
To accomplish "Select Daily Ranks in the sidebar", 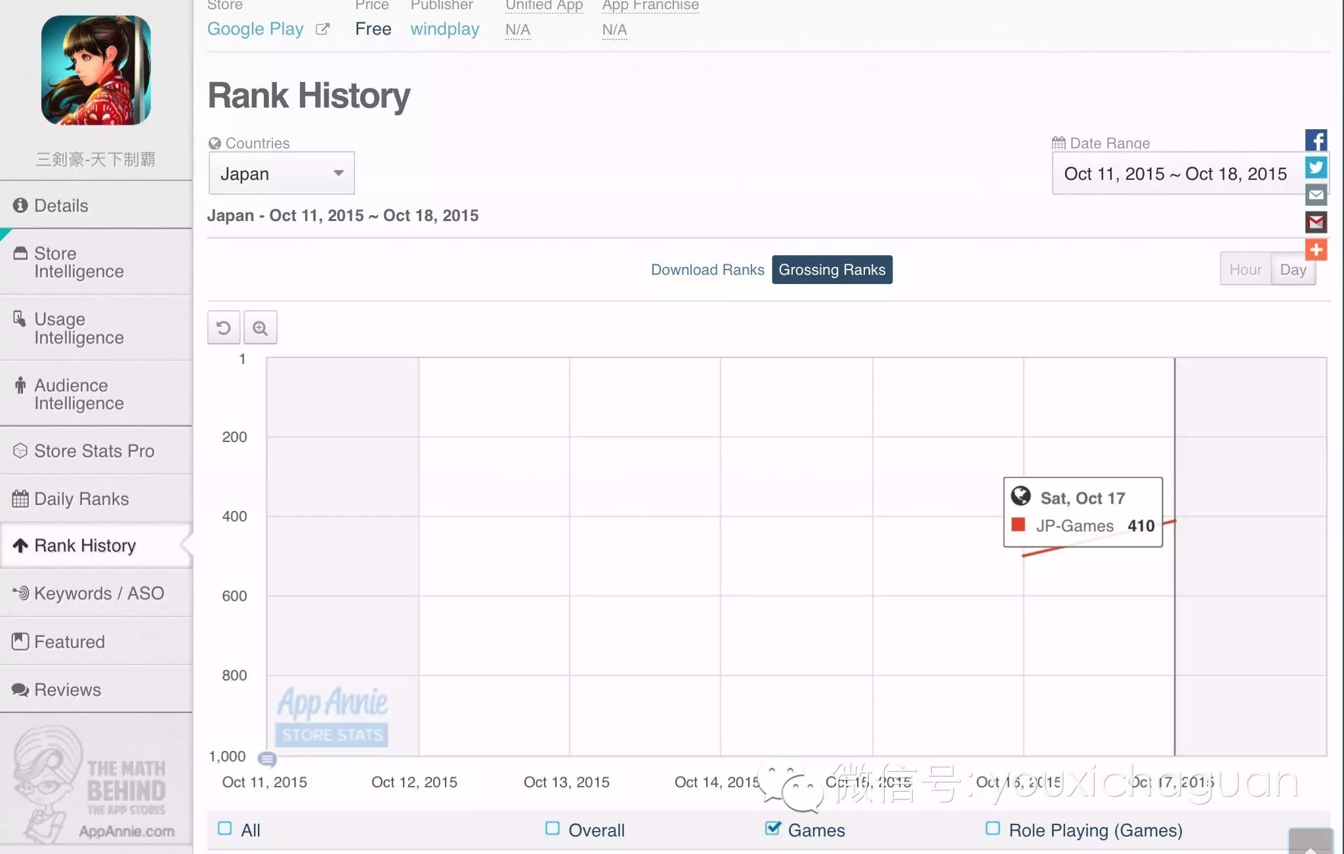I will (x=81, y=498).
